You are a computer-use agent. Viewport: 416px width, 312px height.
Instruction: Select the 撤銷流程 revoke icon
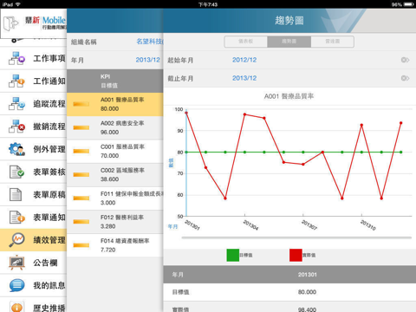[16, 127]
